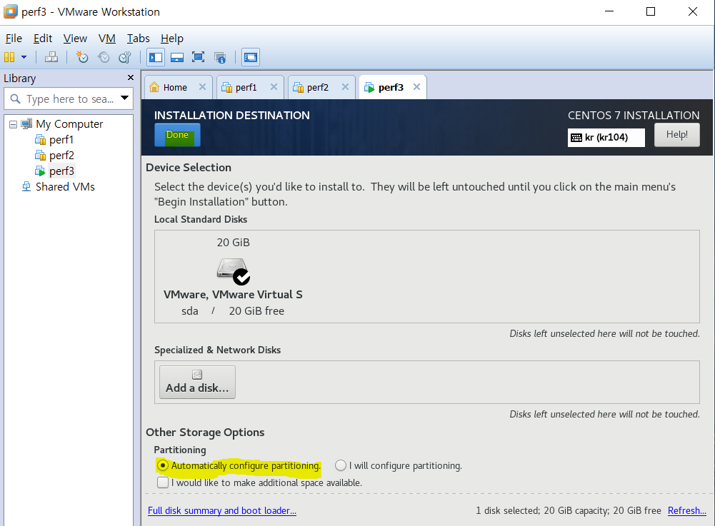Click the Done button

coord(177,135)
